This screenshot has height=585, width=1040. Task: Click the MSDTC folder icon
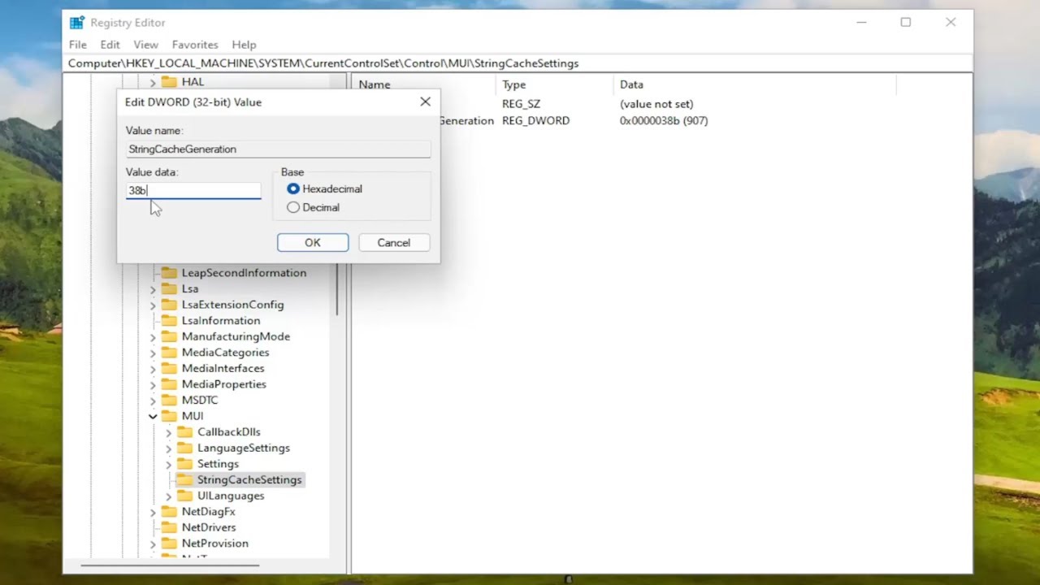pos(169,400)
